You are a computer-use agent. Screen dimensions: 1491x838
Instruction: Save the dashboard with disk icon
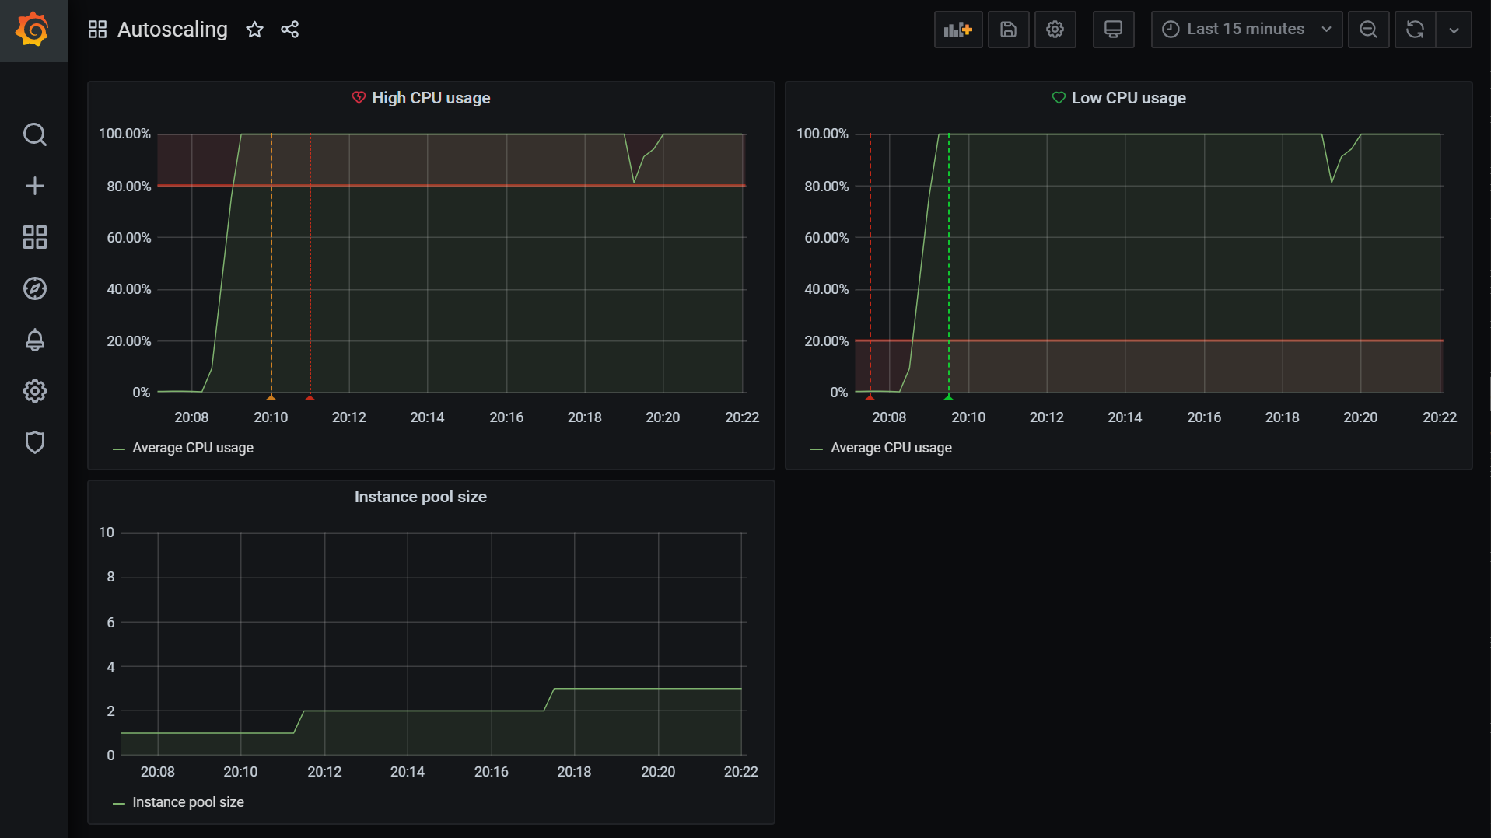(x=1008, y=30)
